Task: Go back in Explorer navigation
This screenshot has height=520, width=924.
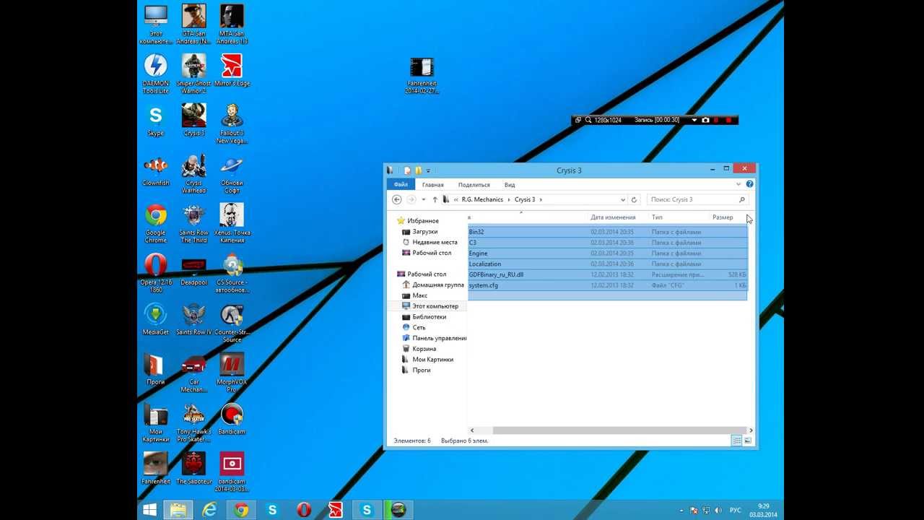Action: tap(397, 199)
